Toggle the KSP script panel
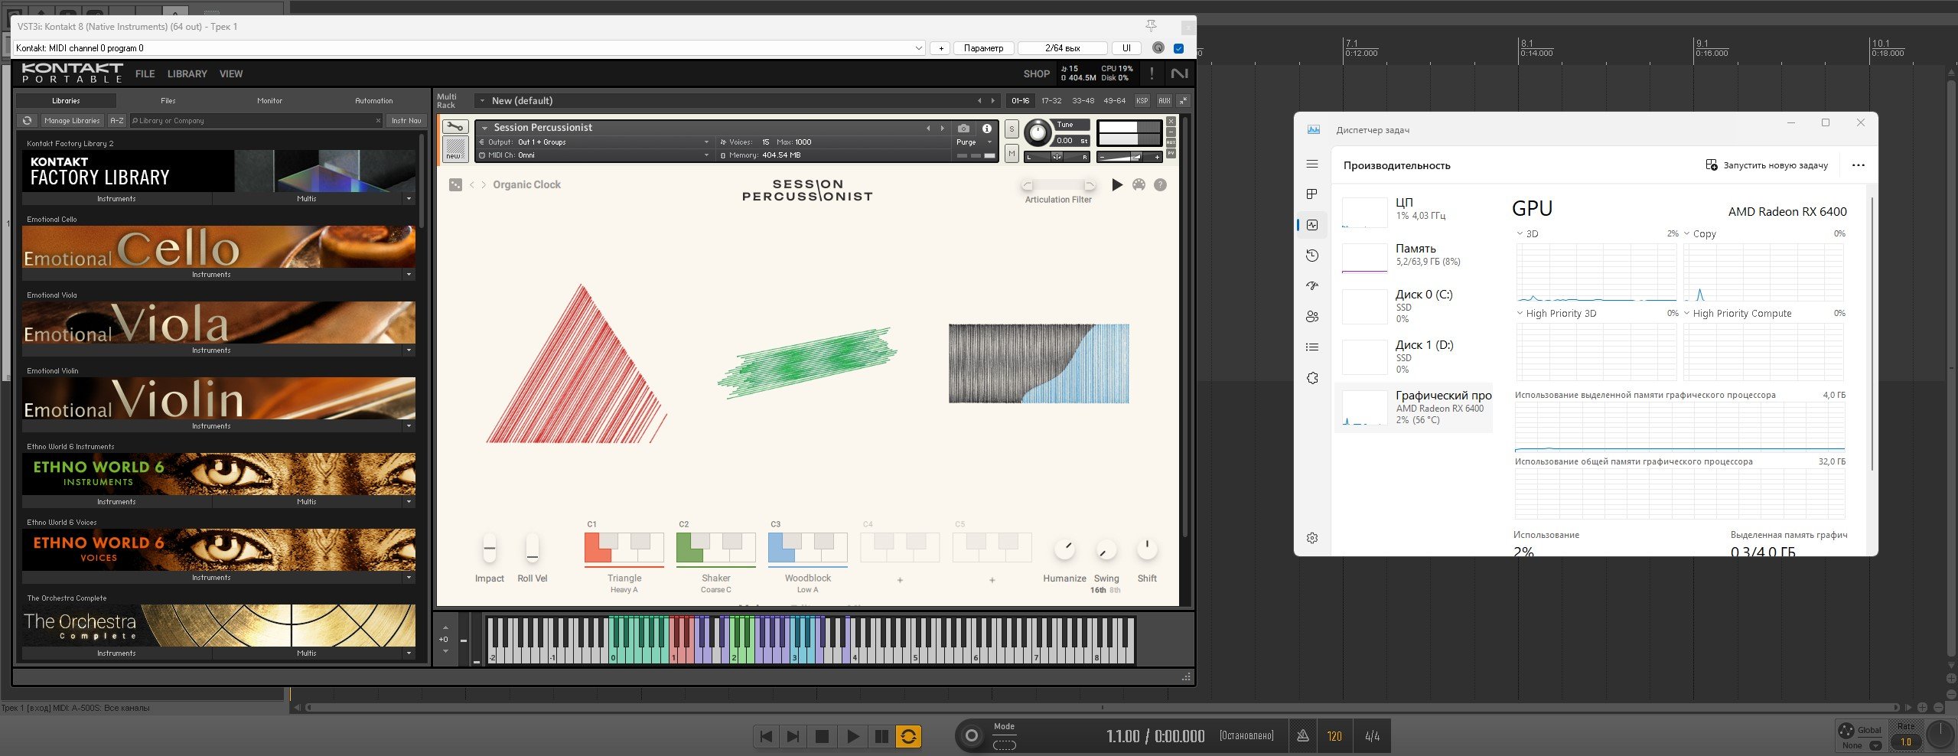This screenshot has height=756, width=1958. [1142, 100]
